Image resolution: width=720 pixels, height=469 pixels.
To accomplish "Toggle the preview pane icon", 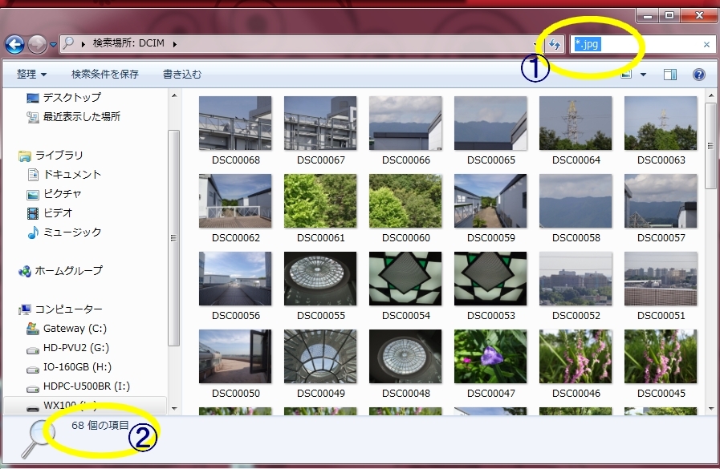I will pyautogui.click(x=670, y=75).
